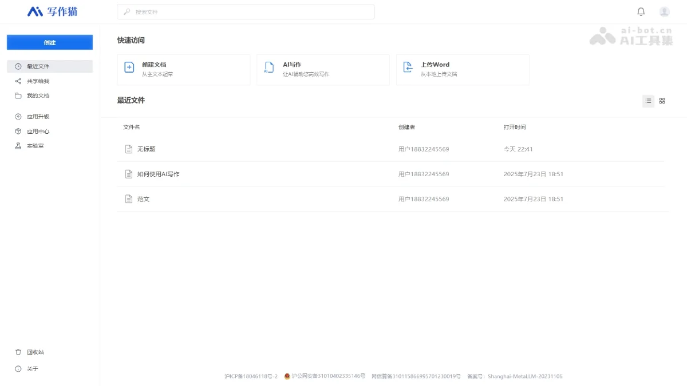Click the document icon beside 范文

coord(129,199)
